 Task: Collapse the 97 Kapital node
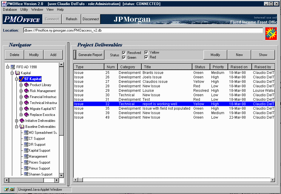tap(17, 79)
